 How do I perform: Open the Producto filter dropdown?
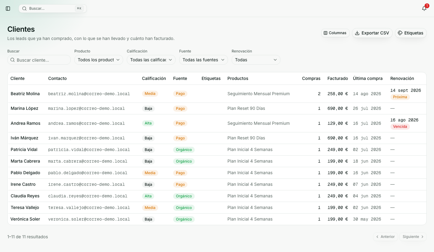99,60
